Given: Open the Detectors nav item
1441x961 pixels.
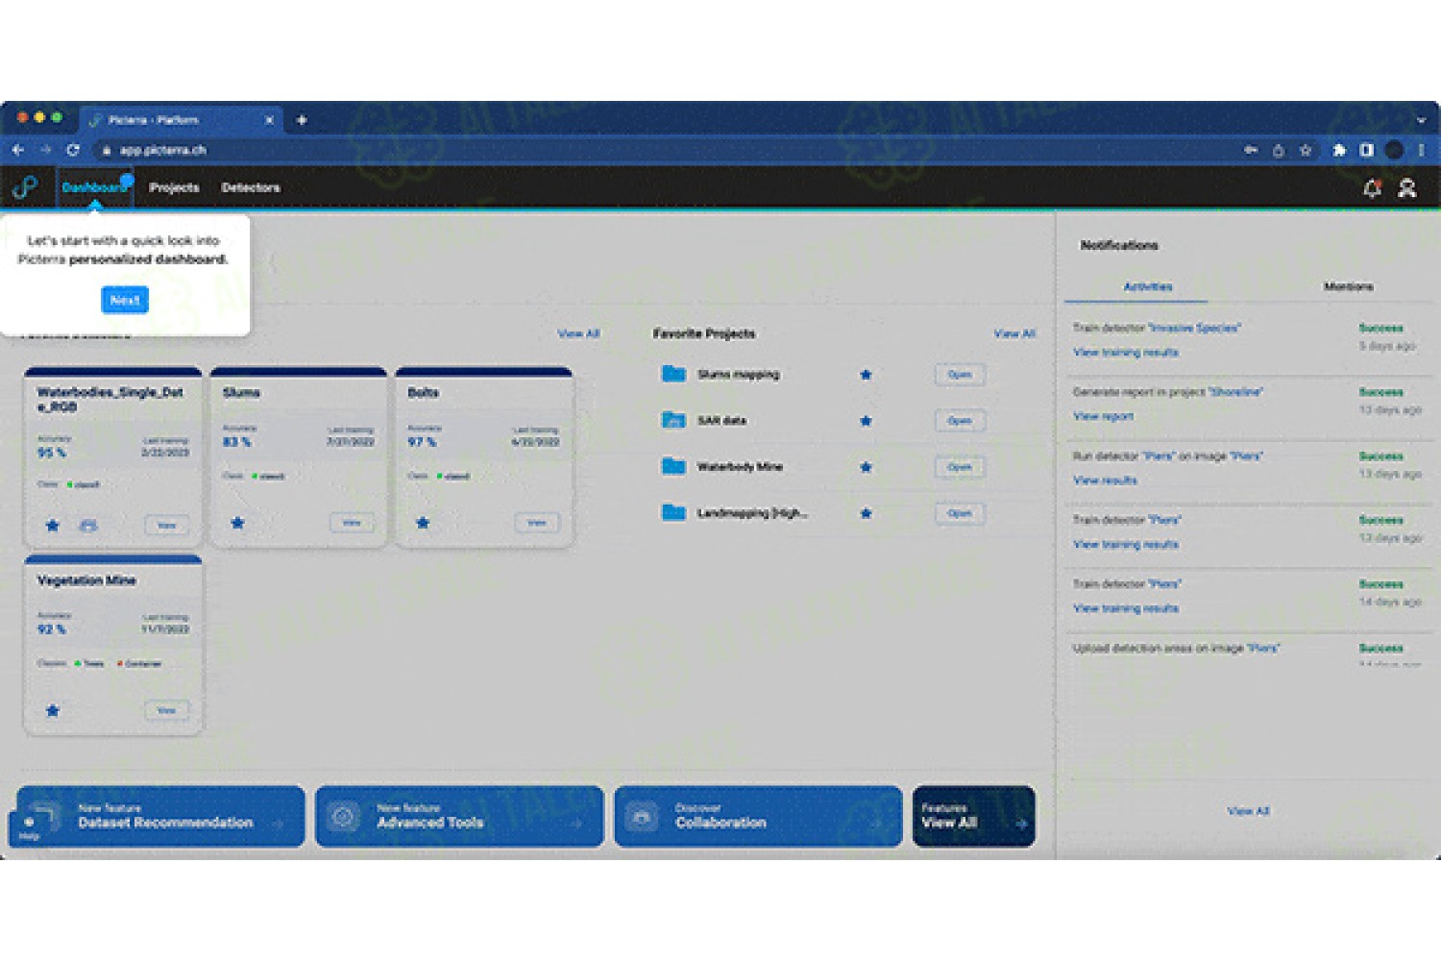Looking at the screenshot, I should (251, 187).
